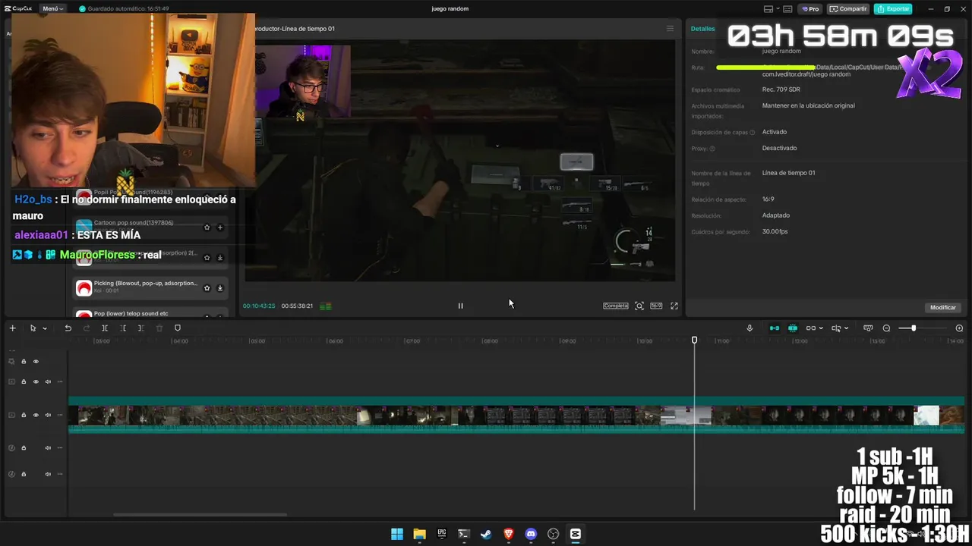Click the preview zoom-to-fit icon

(639, 306)
